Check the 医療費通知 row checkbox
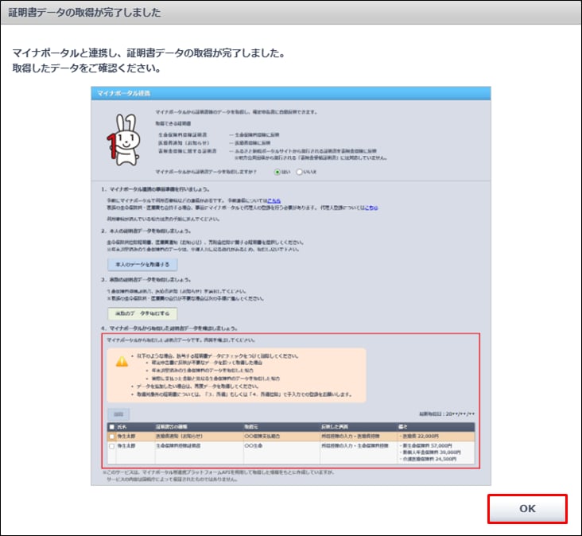582x536 pixels. coord(111,436)
